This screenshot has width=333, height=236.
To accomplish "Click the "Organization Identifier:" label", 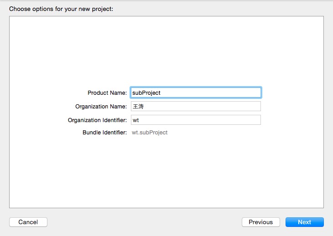I will 97,120.
